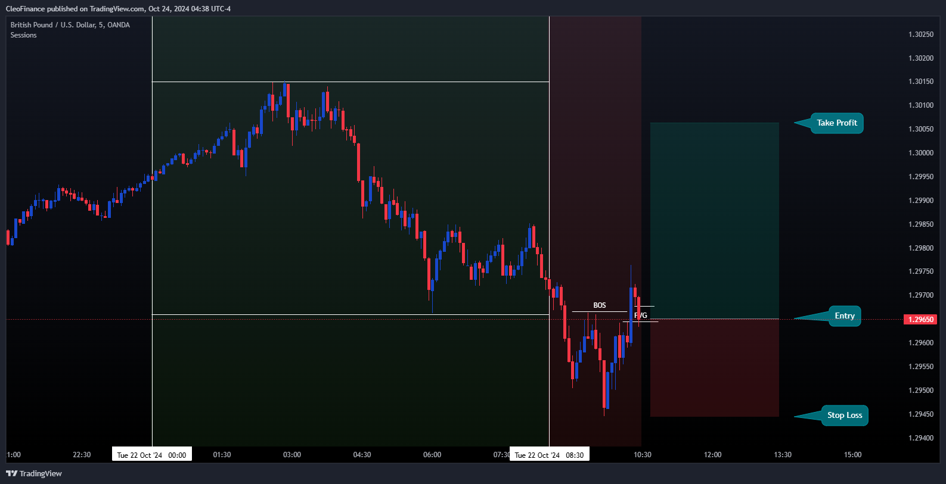Click the 04:30 time axis label
The height and width of the screenshot is (484, 946).
coord(362,455)
